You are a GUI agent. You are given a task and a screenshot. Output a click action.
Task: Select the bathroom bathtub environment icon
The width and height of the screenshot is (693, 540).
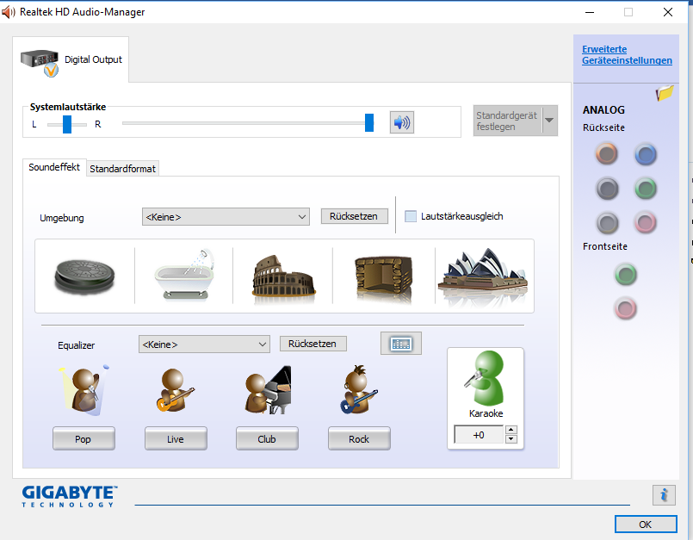point(184,275)
